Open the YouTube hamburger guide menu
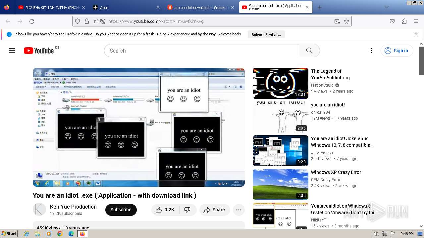The width and height of the screenshot is (424, 238). click(x=12, y=51)
